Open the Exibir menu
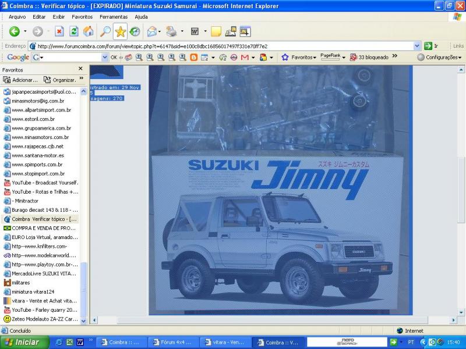Viewport: 466px width, 349px height. [59, 17]
